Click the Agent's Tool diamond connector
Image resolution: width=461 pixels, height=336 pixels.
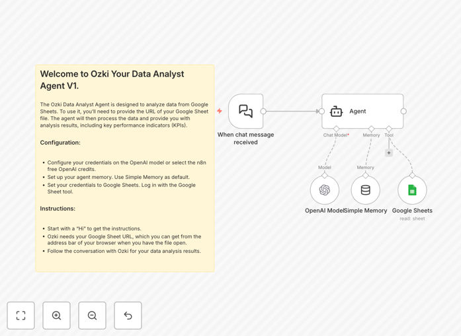pyautogui.click(x=389, y=129)
